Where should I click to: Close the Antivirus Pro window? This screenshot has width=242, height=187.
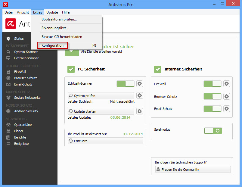233,3
